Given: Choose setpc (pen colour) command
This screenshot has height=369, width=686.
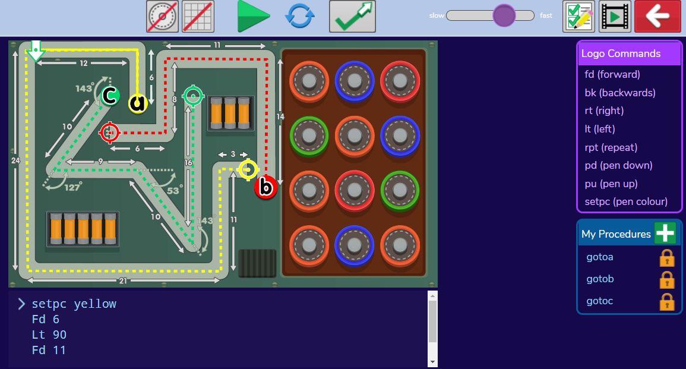Looking at the screenshot, I should click(x=625, y=201).
